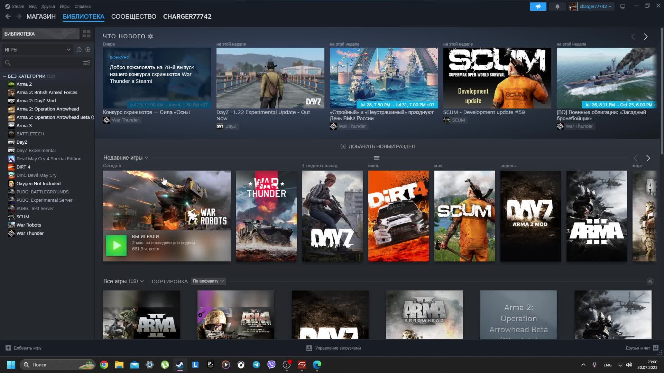Open the 'Что нового' settings gear

[150, 36]
